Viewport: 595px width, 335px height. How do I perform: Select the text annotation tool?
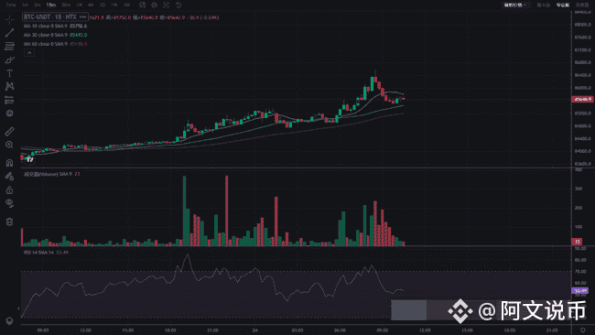9,73
